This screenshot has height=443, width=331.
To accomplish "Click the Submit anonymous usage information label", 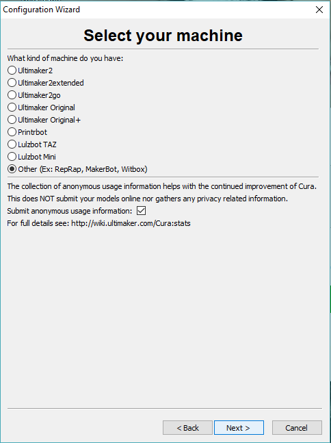I will pos(70,211).
